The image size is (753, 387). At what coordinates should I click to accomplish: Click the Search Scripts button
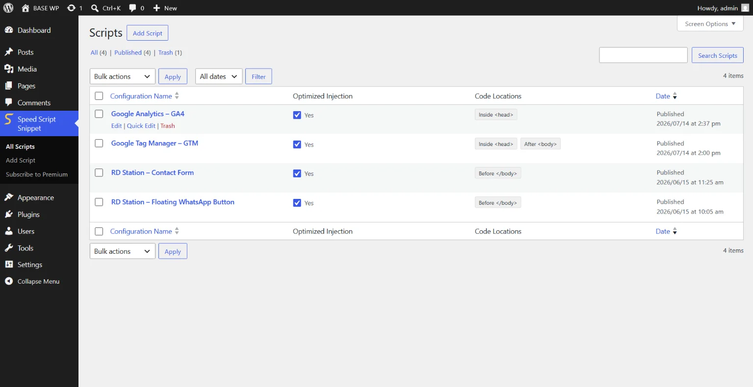[718, 55]
